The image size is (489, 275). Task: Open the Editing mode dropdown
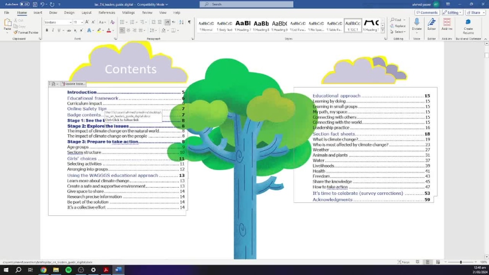point(452,13)
